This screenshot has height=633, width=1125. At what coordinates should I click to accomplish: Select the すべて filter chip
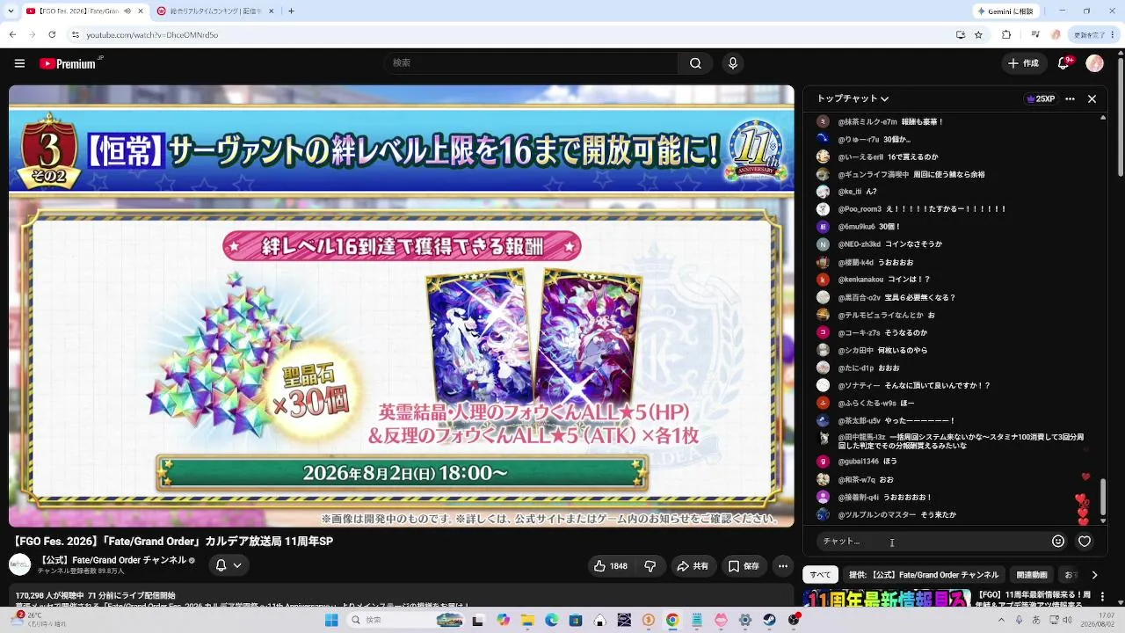coord(820,575)
